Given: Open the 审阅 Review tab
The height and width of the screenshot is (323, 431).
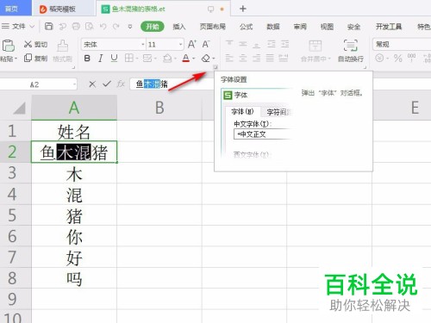Looking at the screenshot, I should (x=300, y=27).
